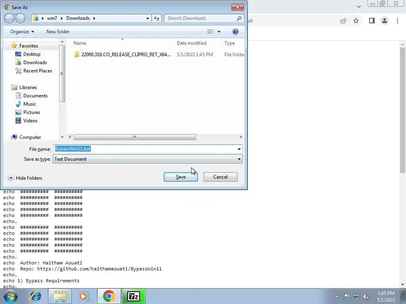Open Chrome profile avatar icon
Viewport: 406px width, 304px height.
[x=385, y=21]
